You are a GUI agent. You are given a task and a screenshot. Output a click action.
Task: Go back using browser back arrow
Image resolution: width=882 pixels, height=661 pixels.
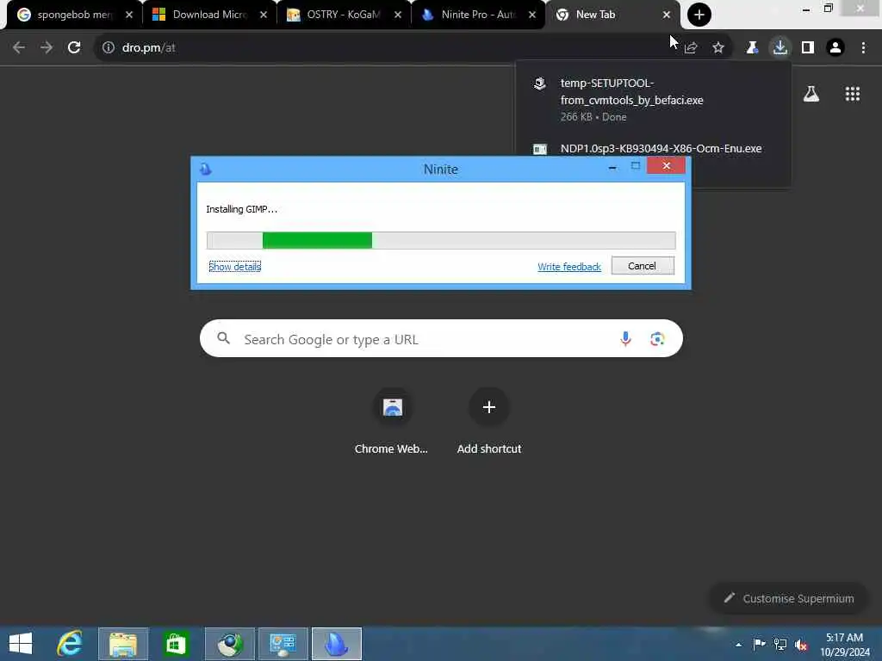19,48
